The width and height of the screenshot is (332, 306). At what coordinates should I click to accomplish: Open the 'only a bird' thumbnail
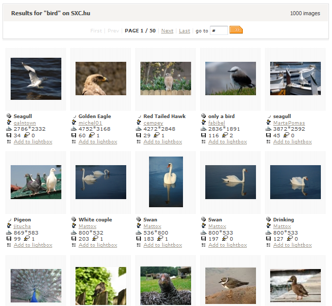click(x=231, y=79)
